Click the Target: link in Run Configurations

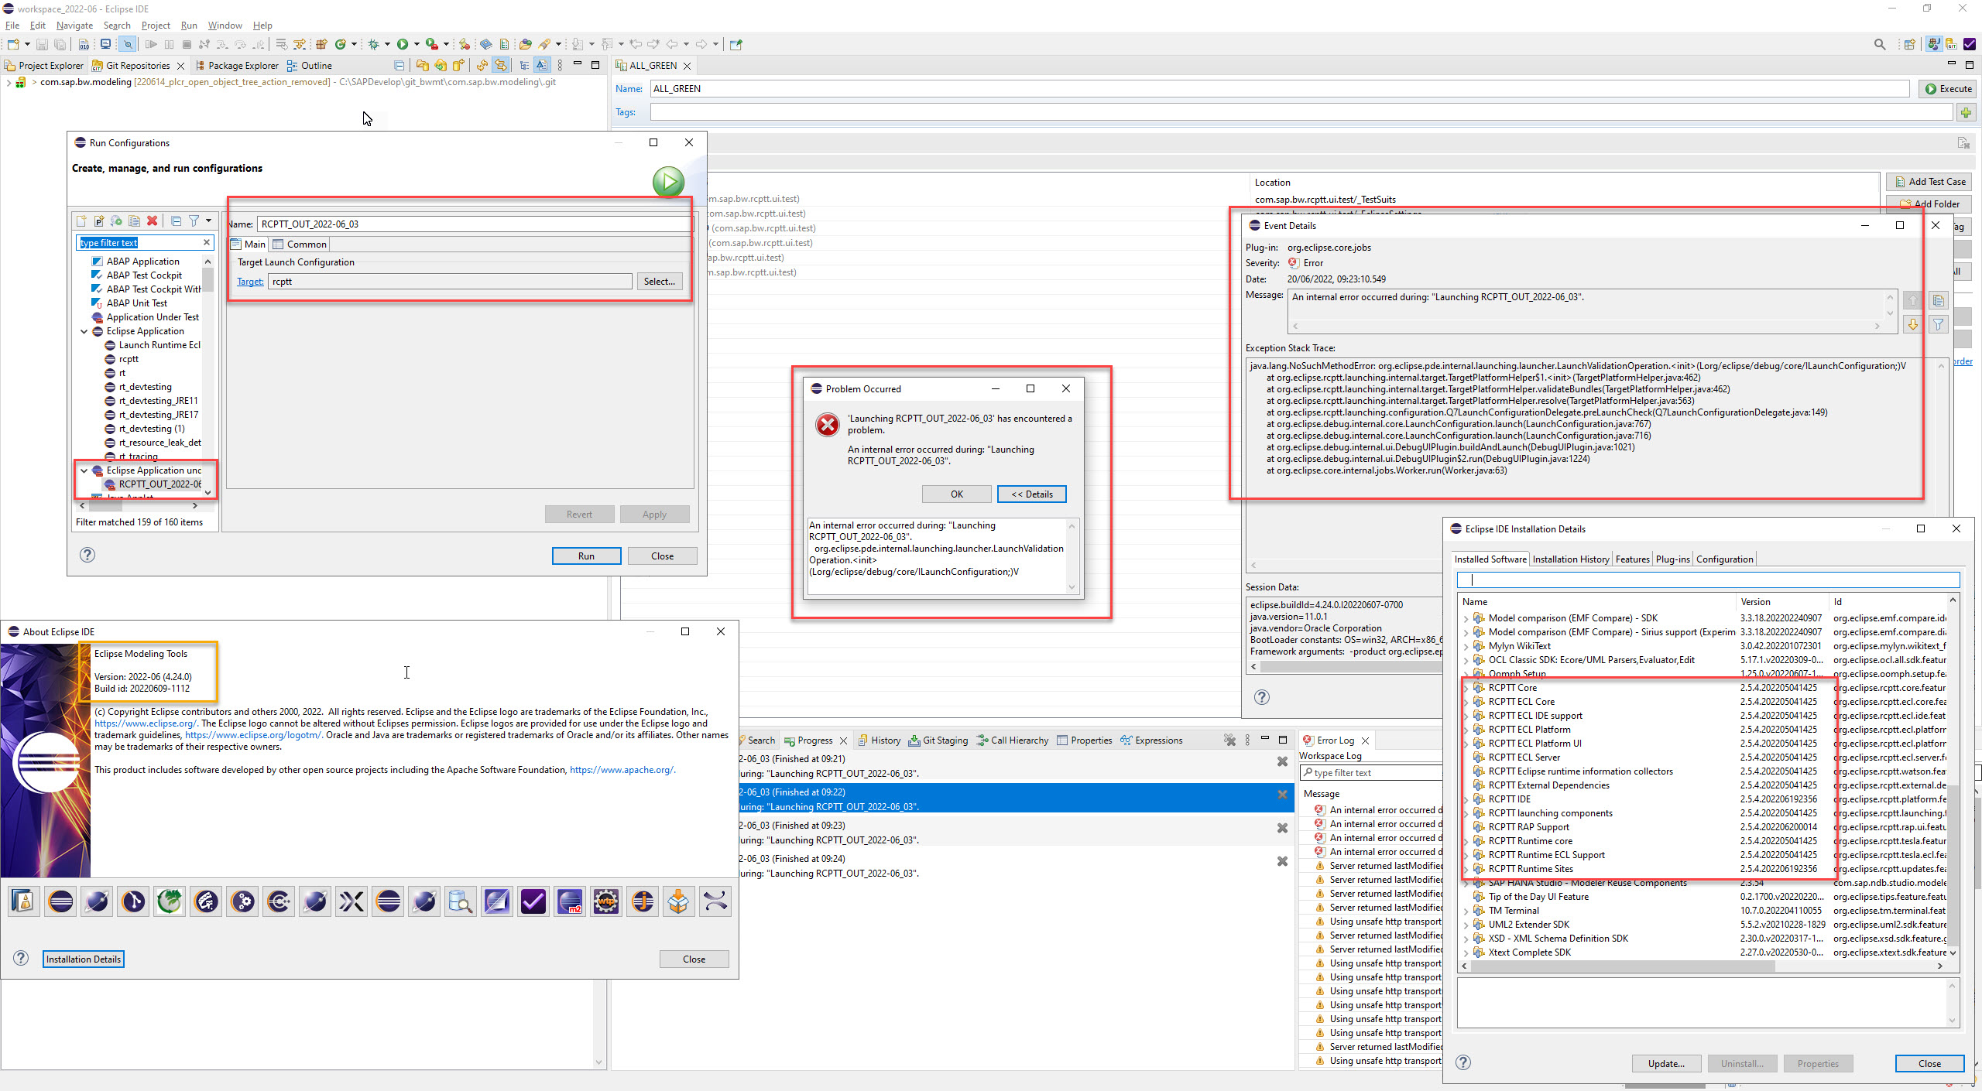coord(250,282)
